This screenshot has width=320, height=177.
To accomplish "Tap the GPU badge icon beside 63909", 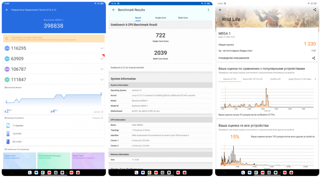I will (7, 59).
